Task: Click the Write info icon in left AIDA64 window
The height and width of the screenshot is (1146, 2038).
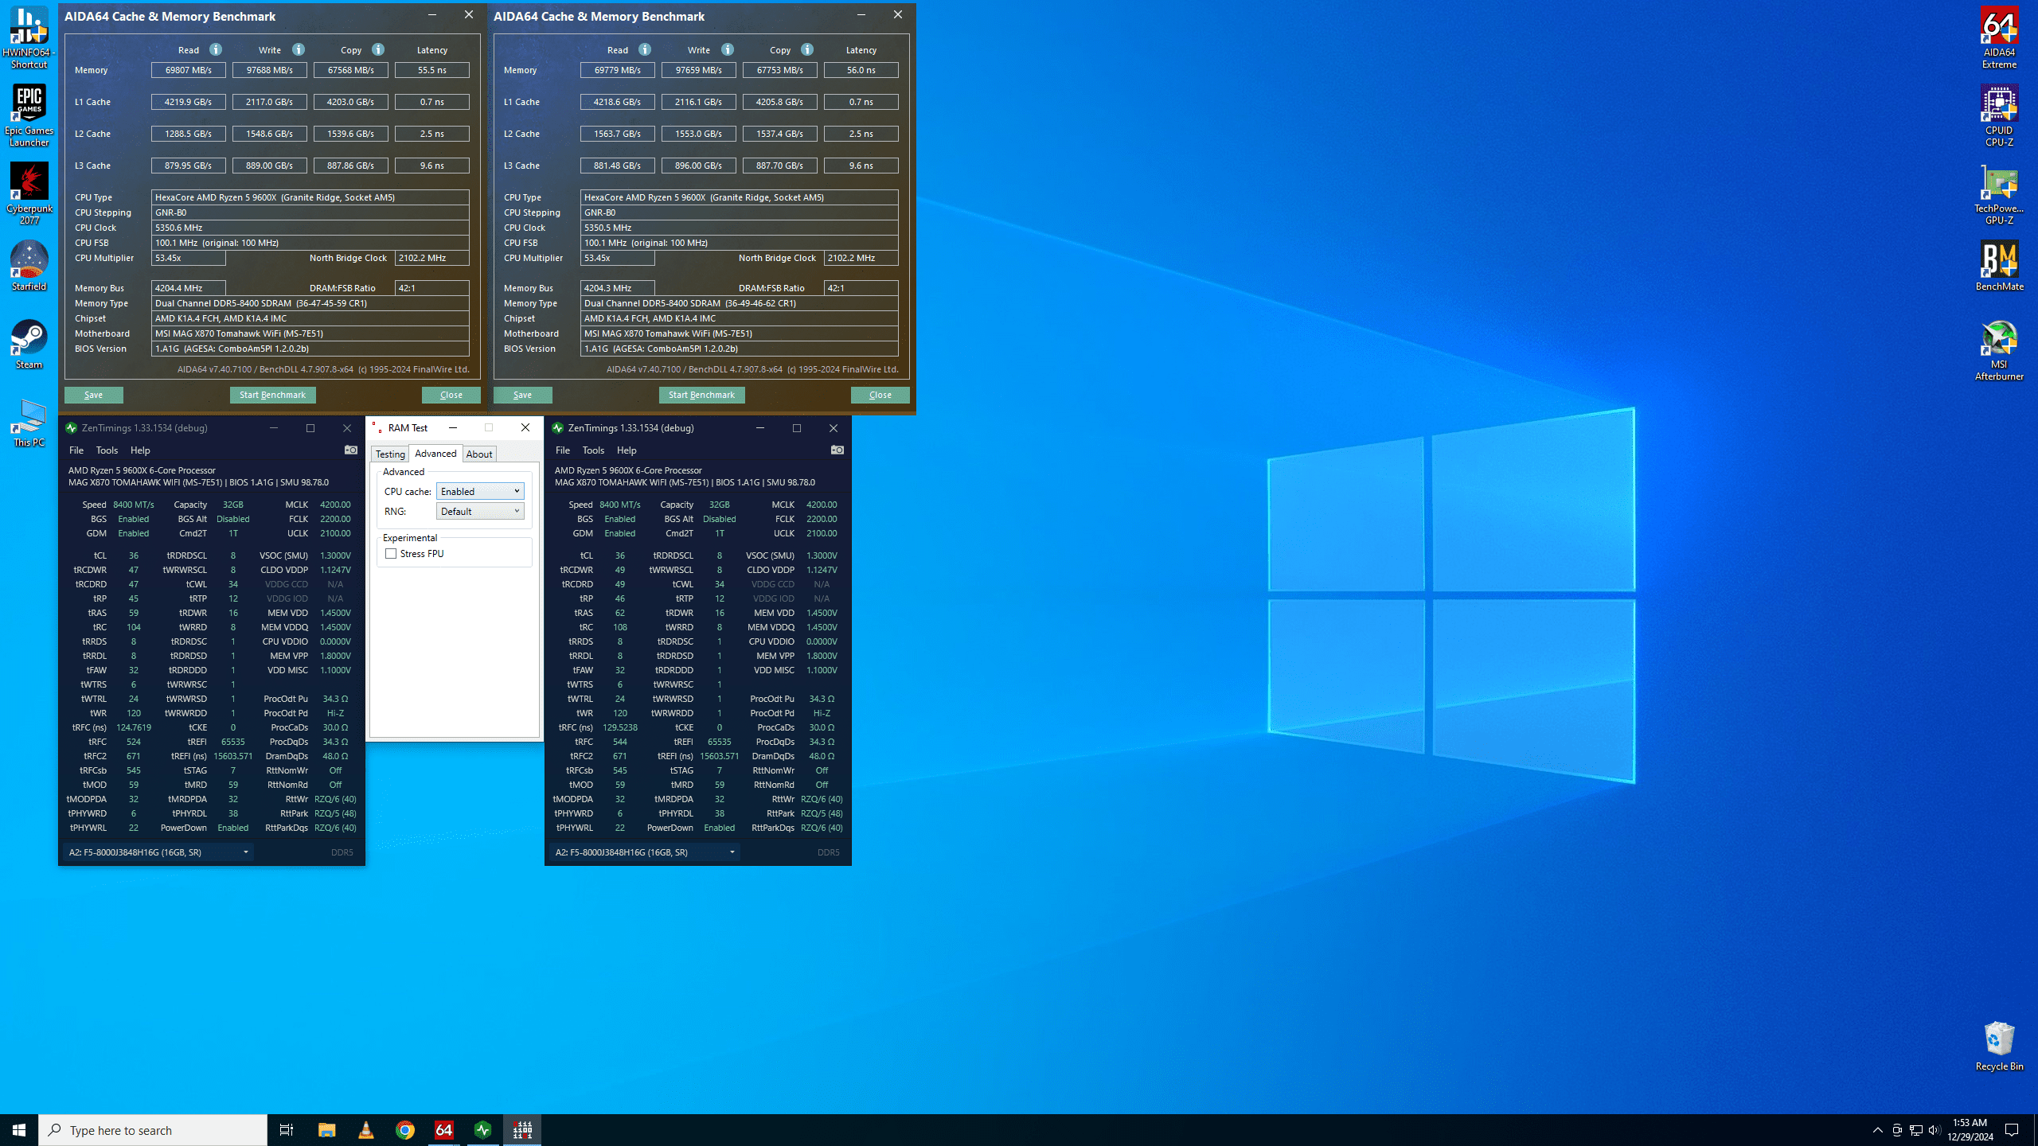Action: (299, 49)
